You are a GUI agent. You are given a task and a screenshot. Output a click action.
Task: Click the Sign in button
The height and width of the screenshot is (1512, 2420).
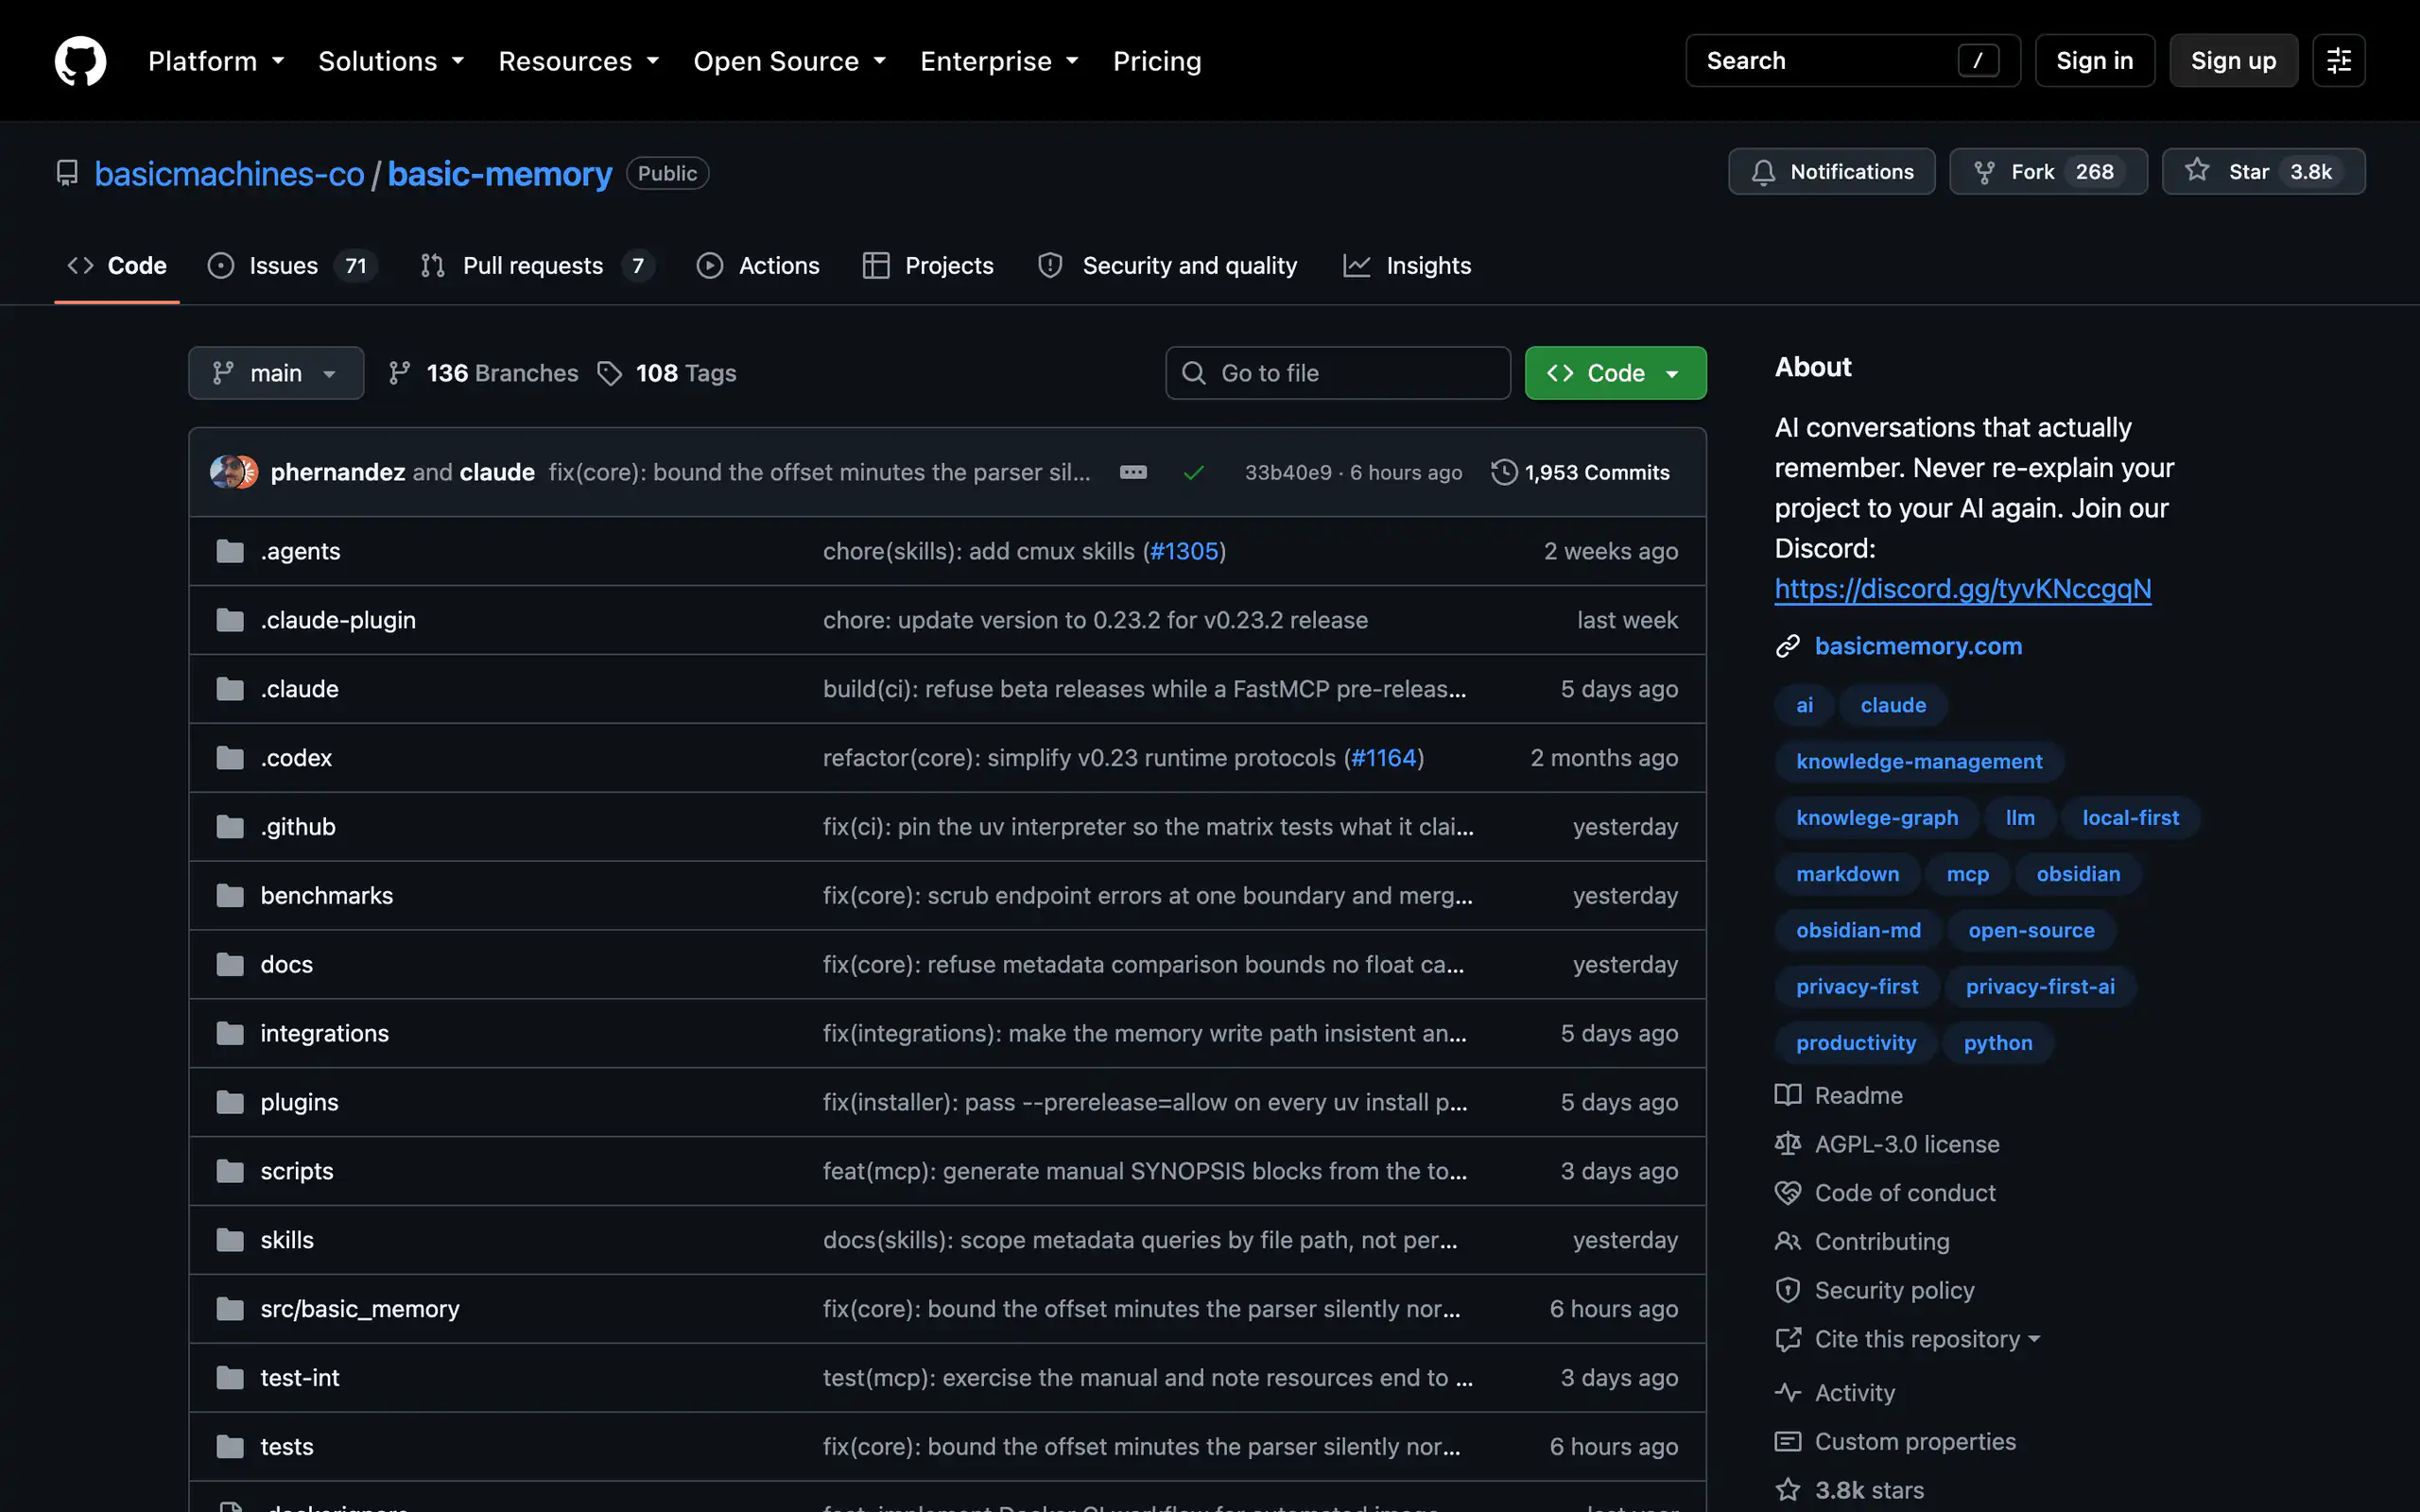(x=2094, y=61)
